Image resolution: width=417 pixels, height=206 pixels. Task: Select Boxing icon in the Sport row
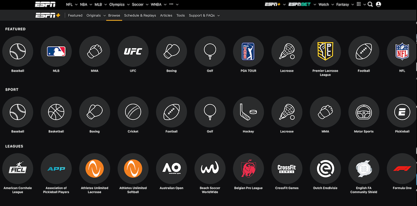(x=95, y=112)
